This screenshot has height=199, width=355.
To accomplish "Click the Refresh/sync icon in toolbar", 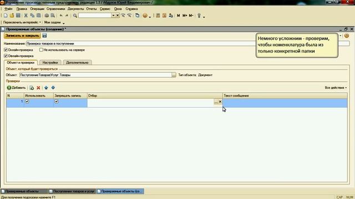I will pyautogui.click(x=137, y=15).
